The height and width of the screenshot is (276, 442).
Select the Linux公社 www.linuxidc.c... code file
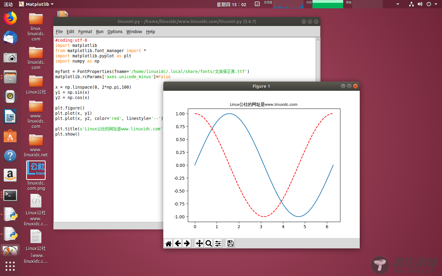pyautogui.click(x=36, y=210)
